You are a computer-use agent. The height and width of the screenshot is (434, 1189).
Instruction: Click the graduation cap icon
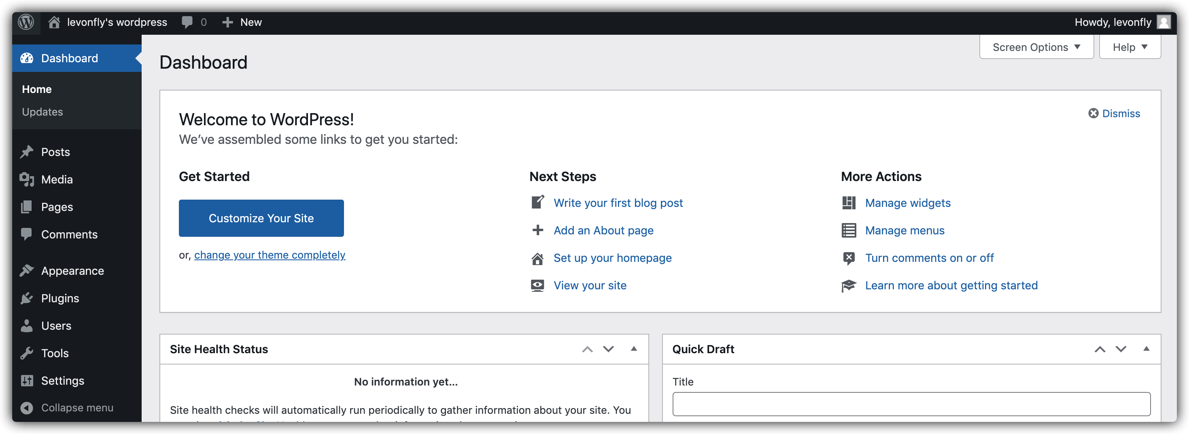pos(848,286)
